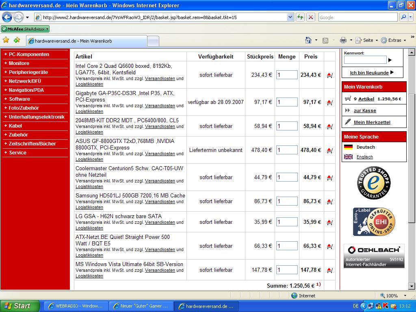
Task: Click the DE language indicator in tray
Action: click(x=355, y=306)
